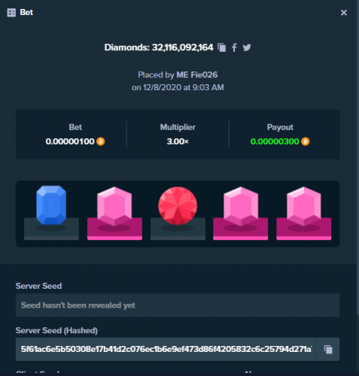Select the Server Seed (Hashed) text field
This screenshot has height=376, width=359.
click(166, 350)
